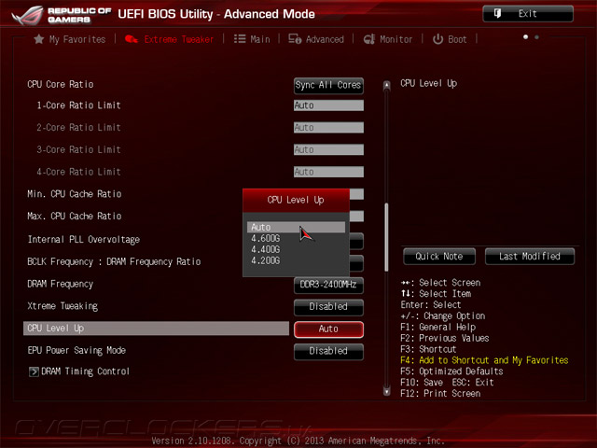This screenshot has width=597, height=448.
Task: Click the Boot tab power icon
Action: pyautogui.click(x=437, y=39)
